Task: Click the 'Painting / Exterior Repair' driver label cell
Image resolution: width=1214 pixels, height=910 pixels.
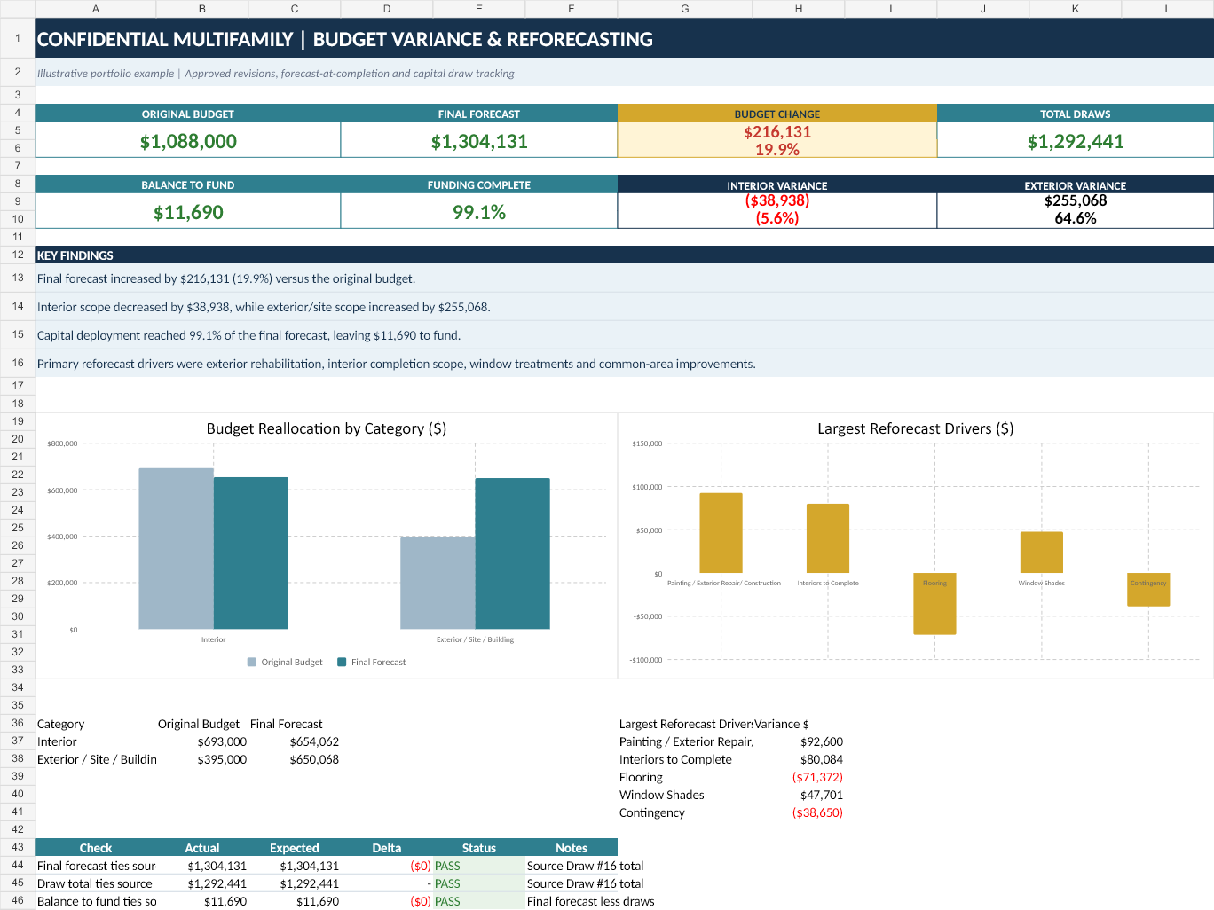Action: pos(686,741)
